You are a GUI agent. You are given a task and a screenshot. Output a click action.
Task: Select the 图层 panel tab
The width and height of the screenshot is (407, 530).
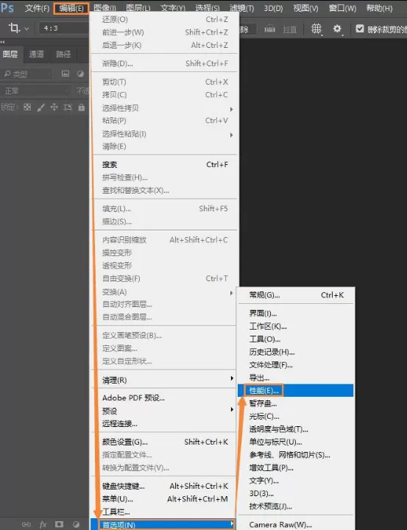(x=10, y=54)
